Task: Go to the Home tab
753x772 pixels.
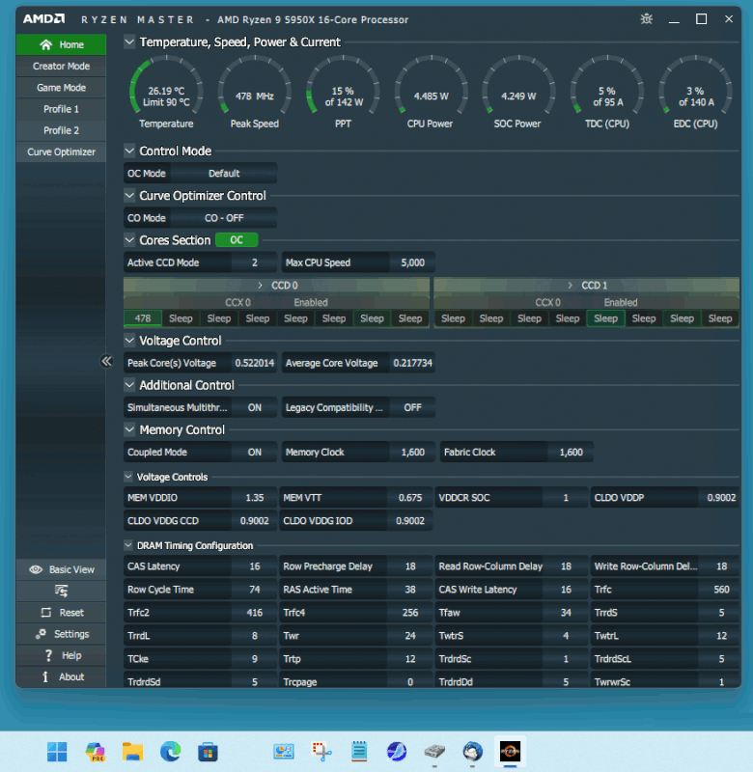Action: click(61, 44)
